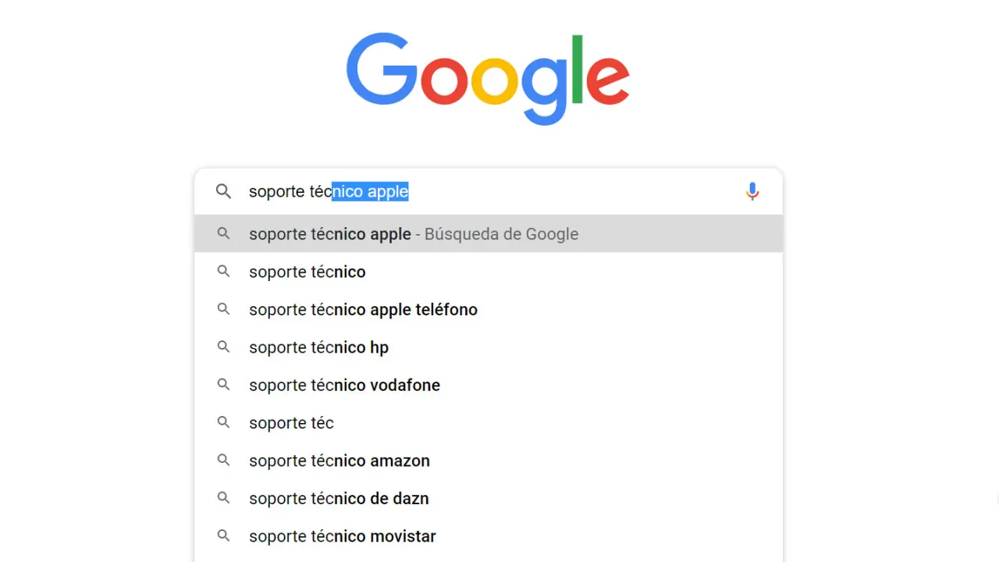Screen dimensions: 999x562
Task: Choose the plain 'soporte técnico' suggestion
Action: coord(308,272)
